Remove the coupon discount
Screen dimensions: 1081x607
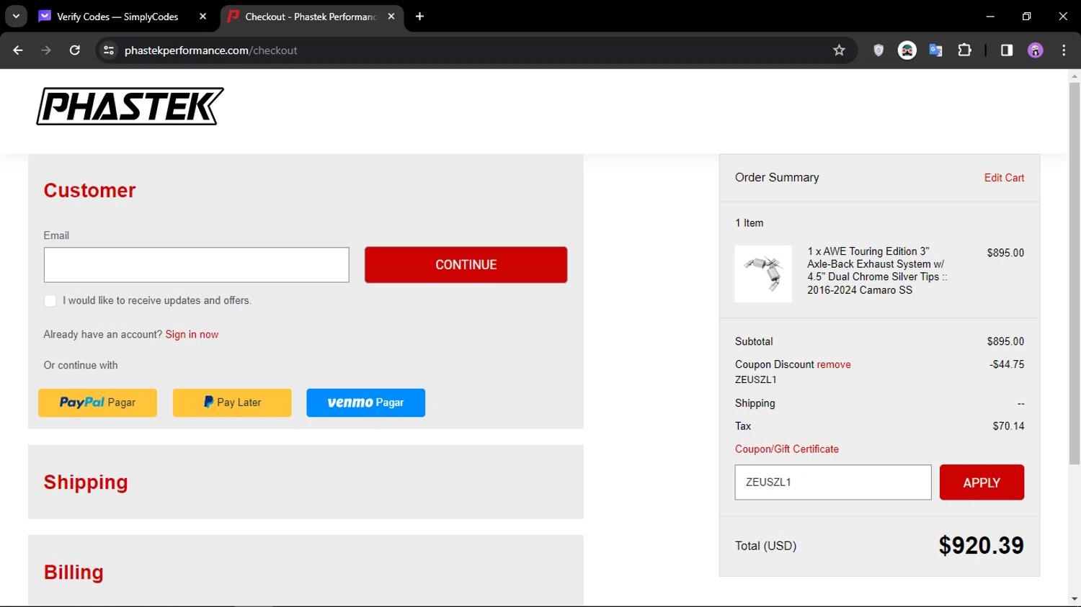pos(834,364)
